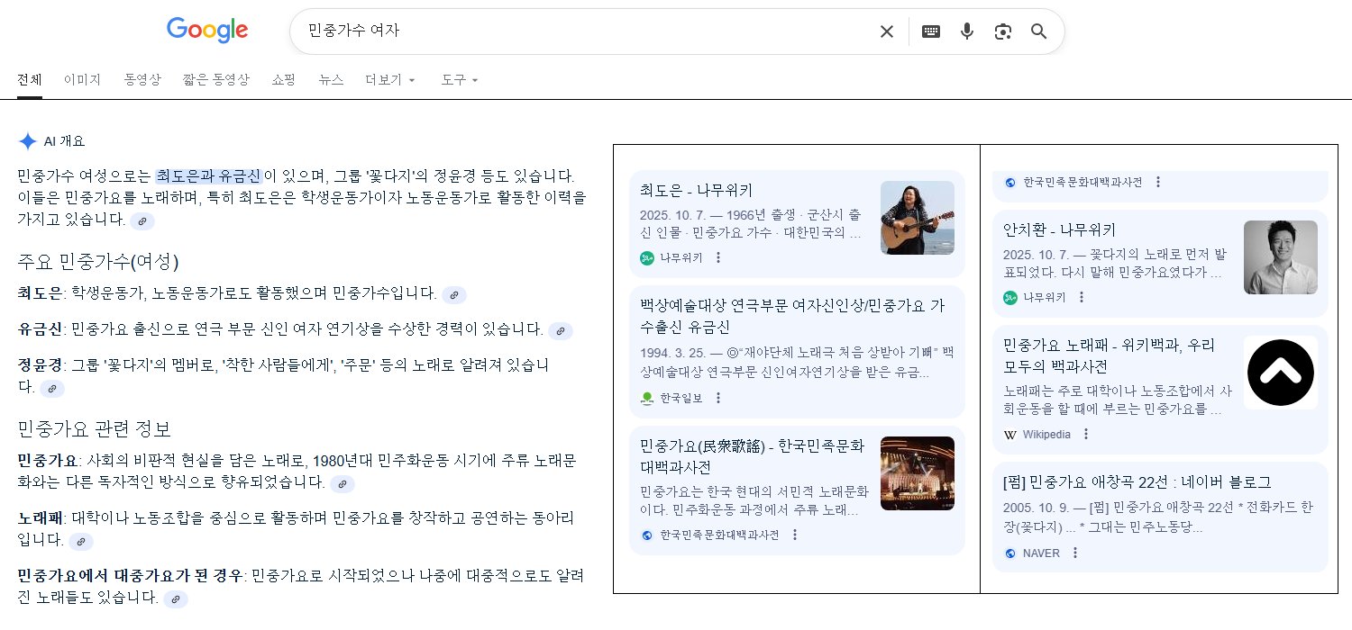Image resolution: width=1352 pixels, height=630 pixels.
Task: Switch to the 동영상 tab
Action: pyautogui.click(x=142, y=79)
